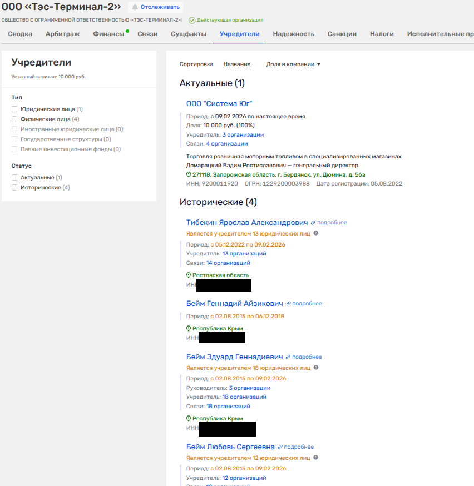This screenshot has width=474, height=486.
Task: Open ООО "Система Юг" company link
Action: point(219,103)
